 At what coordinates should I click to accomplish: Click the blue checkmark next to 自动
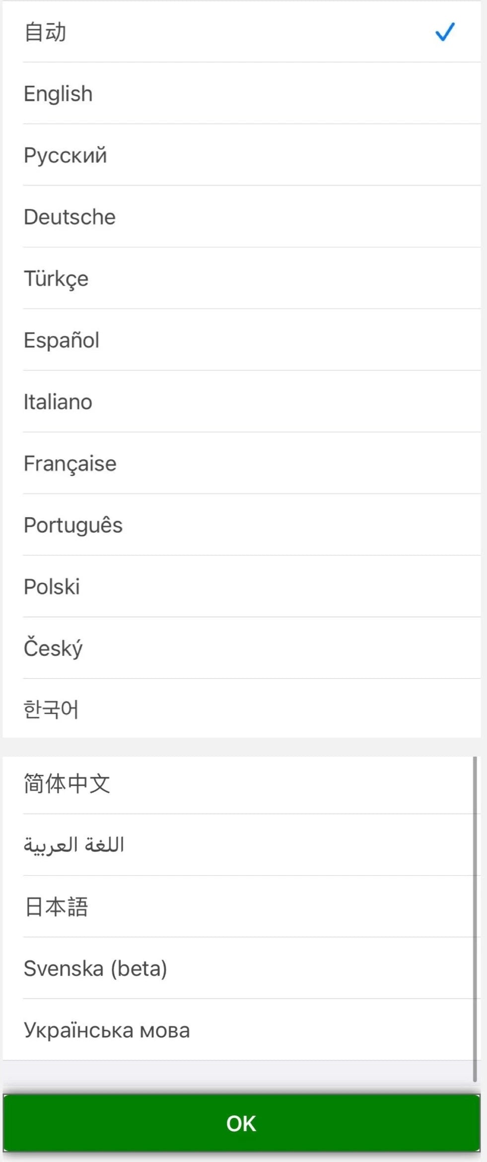(x=444, y=32)
